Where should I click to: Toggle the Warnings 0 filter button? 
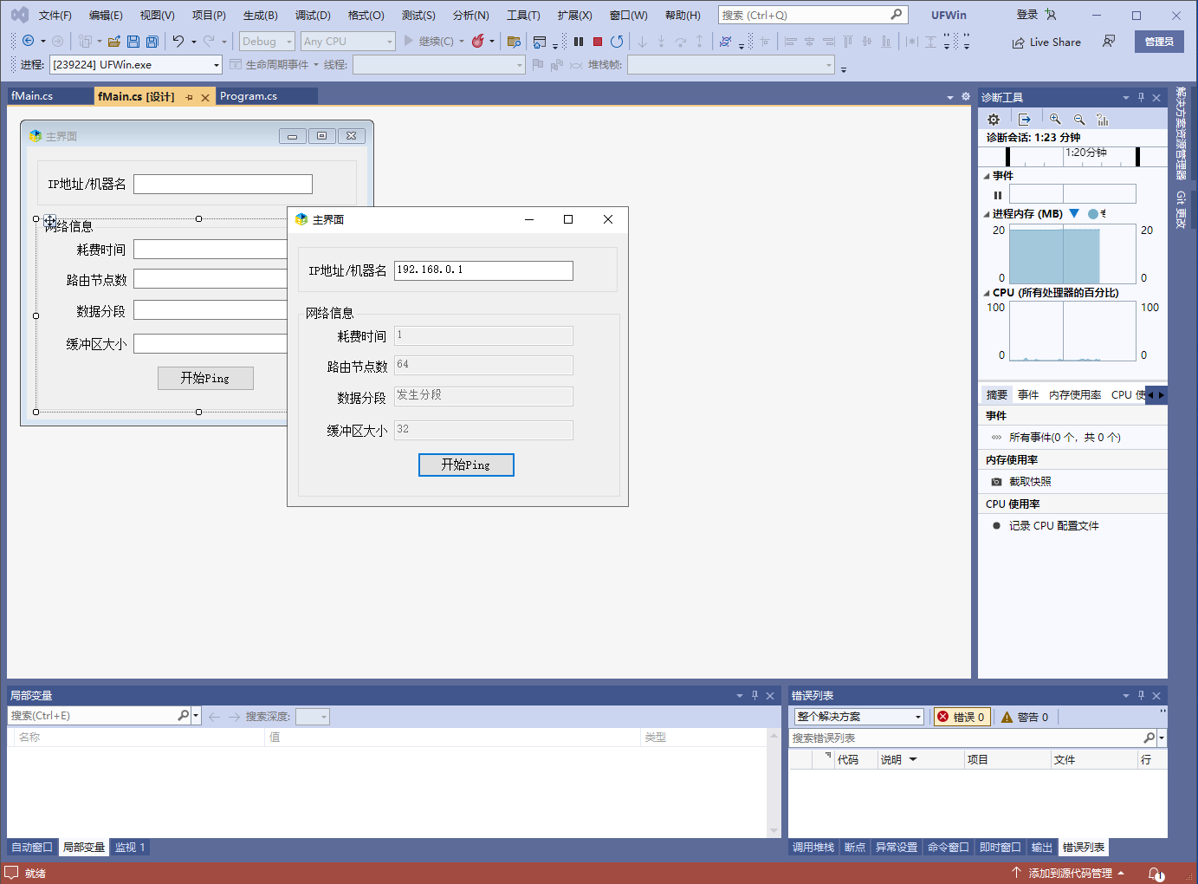pyautogui.click(x=1025, y=717)
